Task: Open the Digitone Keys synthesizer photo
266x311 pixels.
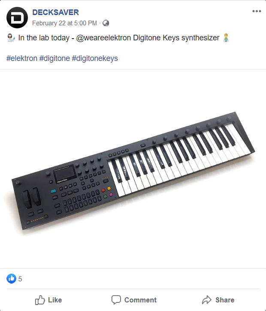Action: tap(133, 169)
